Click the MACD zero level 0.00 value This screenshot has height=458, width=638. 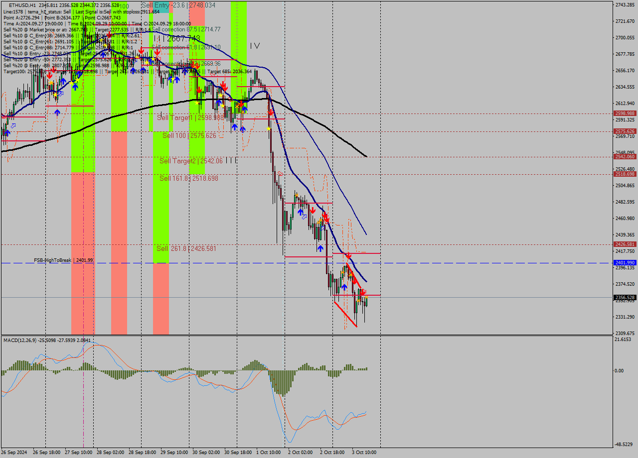point(620,371)
